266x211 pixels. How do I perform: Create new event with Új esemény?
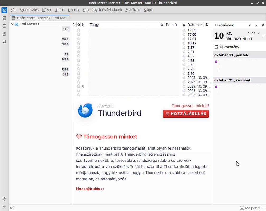(227, 47)
